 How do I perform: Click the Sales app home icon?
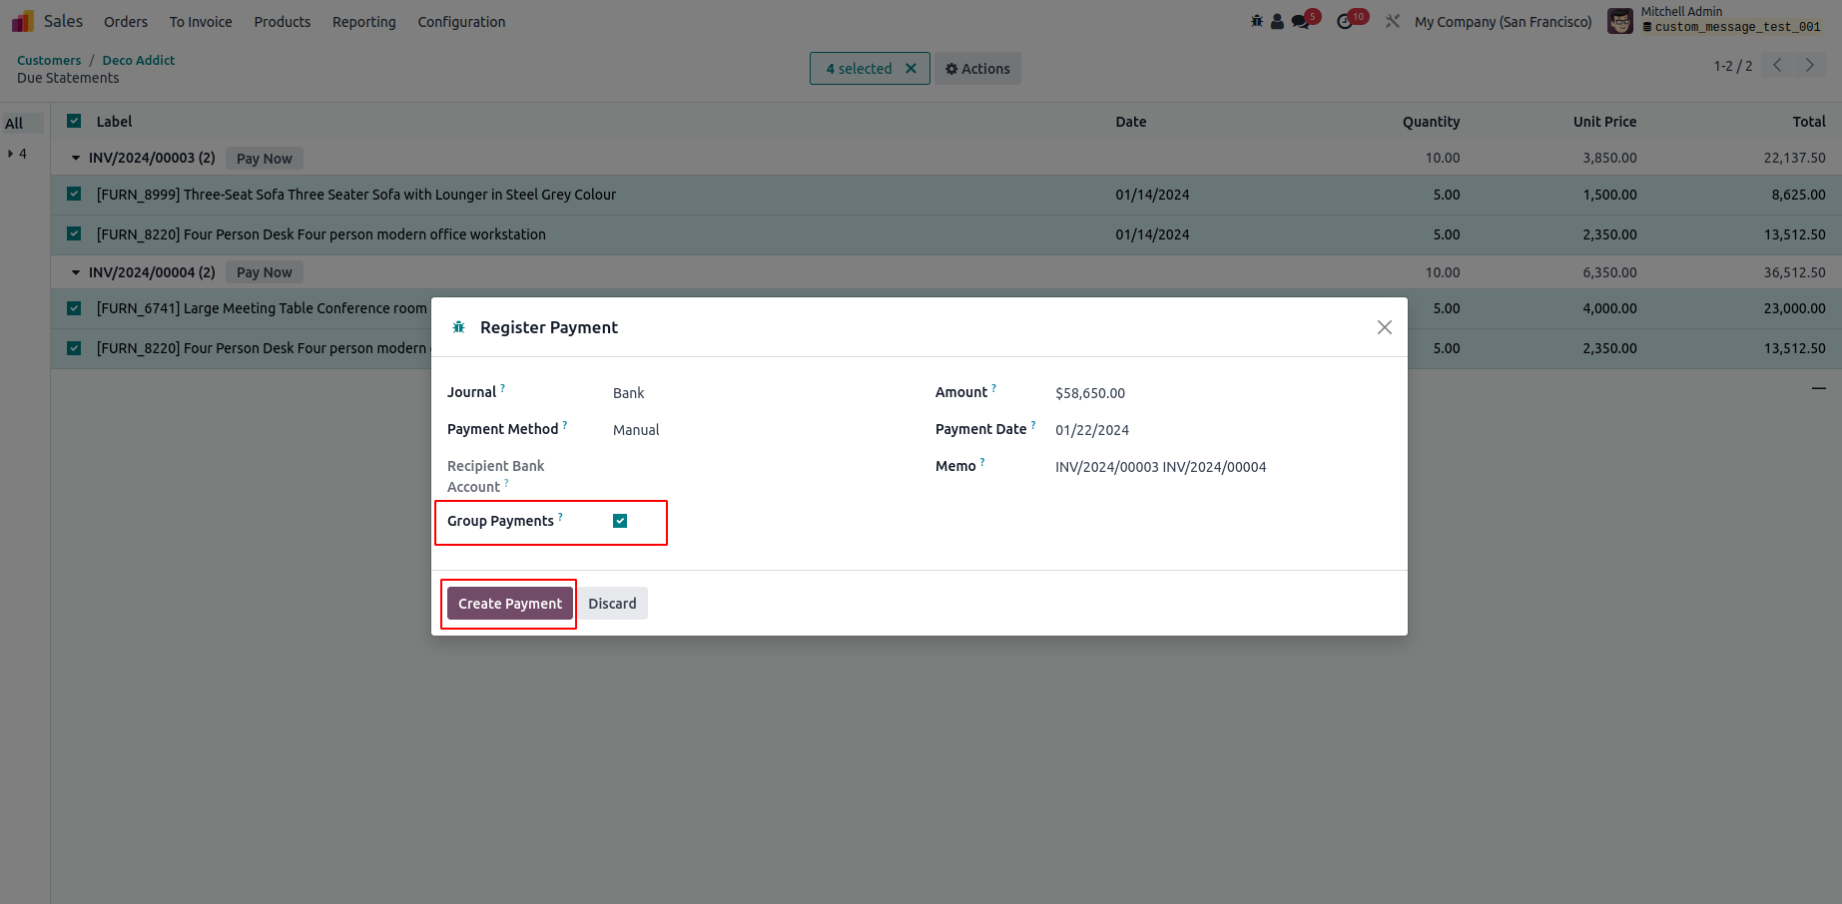click(23, 21)
